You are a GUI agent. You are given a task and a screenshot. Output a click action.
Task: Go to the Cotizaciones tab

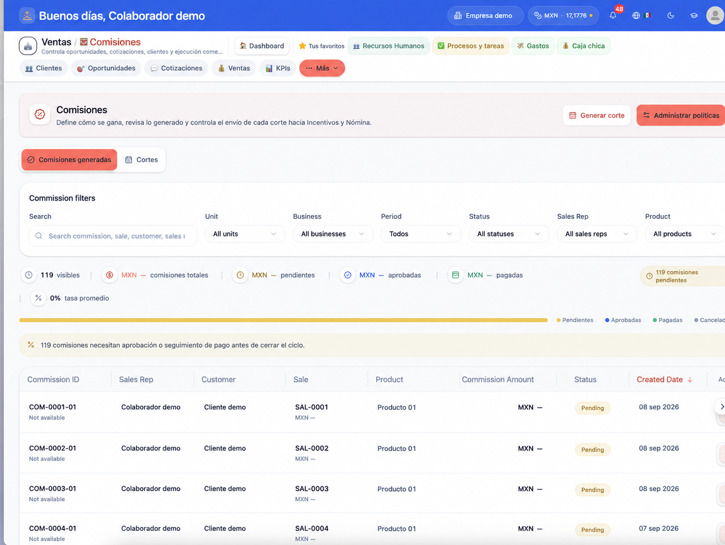pyautogui.click(x=176, y=68)
